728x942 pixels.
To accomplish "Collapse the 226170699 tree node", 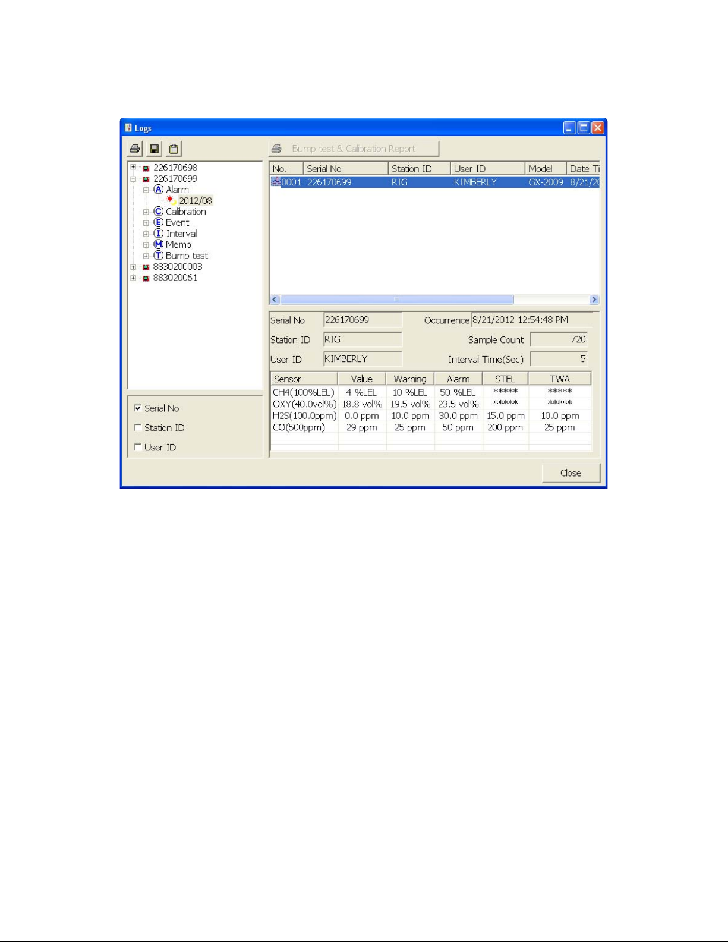I will point(134,179).
